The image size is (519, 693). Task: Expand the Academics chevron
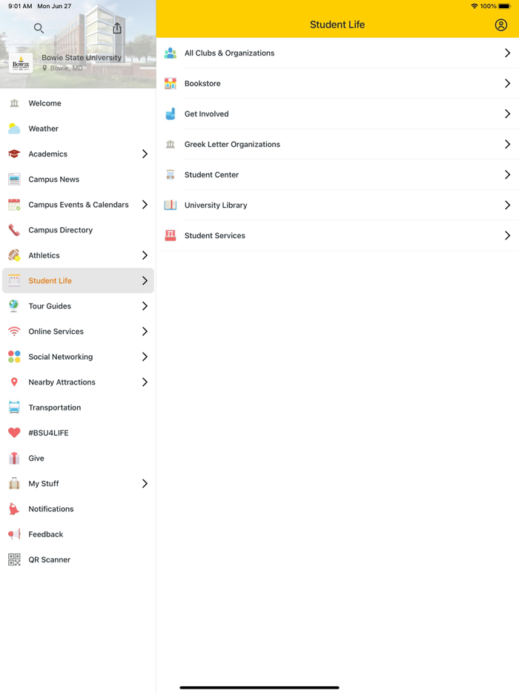click(x=145, y=154)
